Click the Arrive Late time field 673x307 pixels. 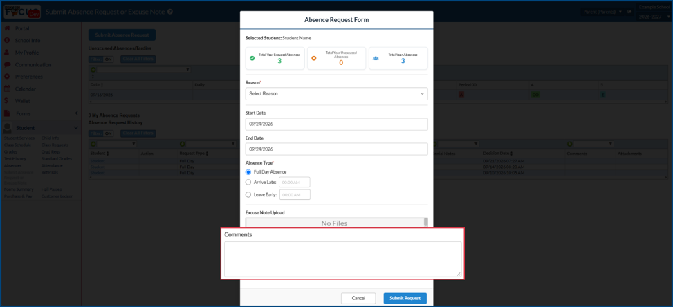coord(295,183)
